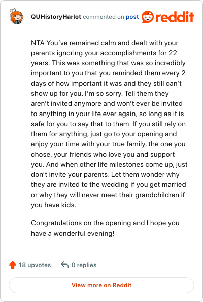203x302 pixels.
Task: Click the "0 replies" count label
Action: click(x=84, y=265)
